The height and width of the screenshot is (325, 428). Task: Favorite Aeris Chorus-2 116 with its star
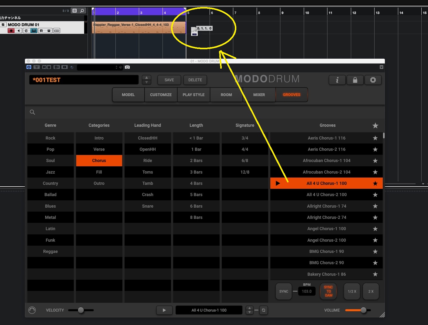[x=375, y=149]
